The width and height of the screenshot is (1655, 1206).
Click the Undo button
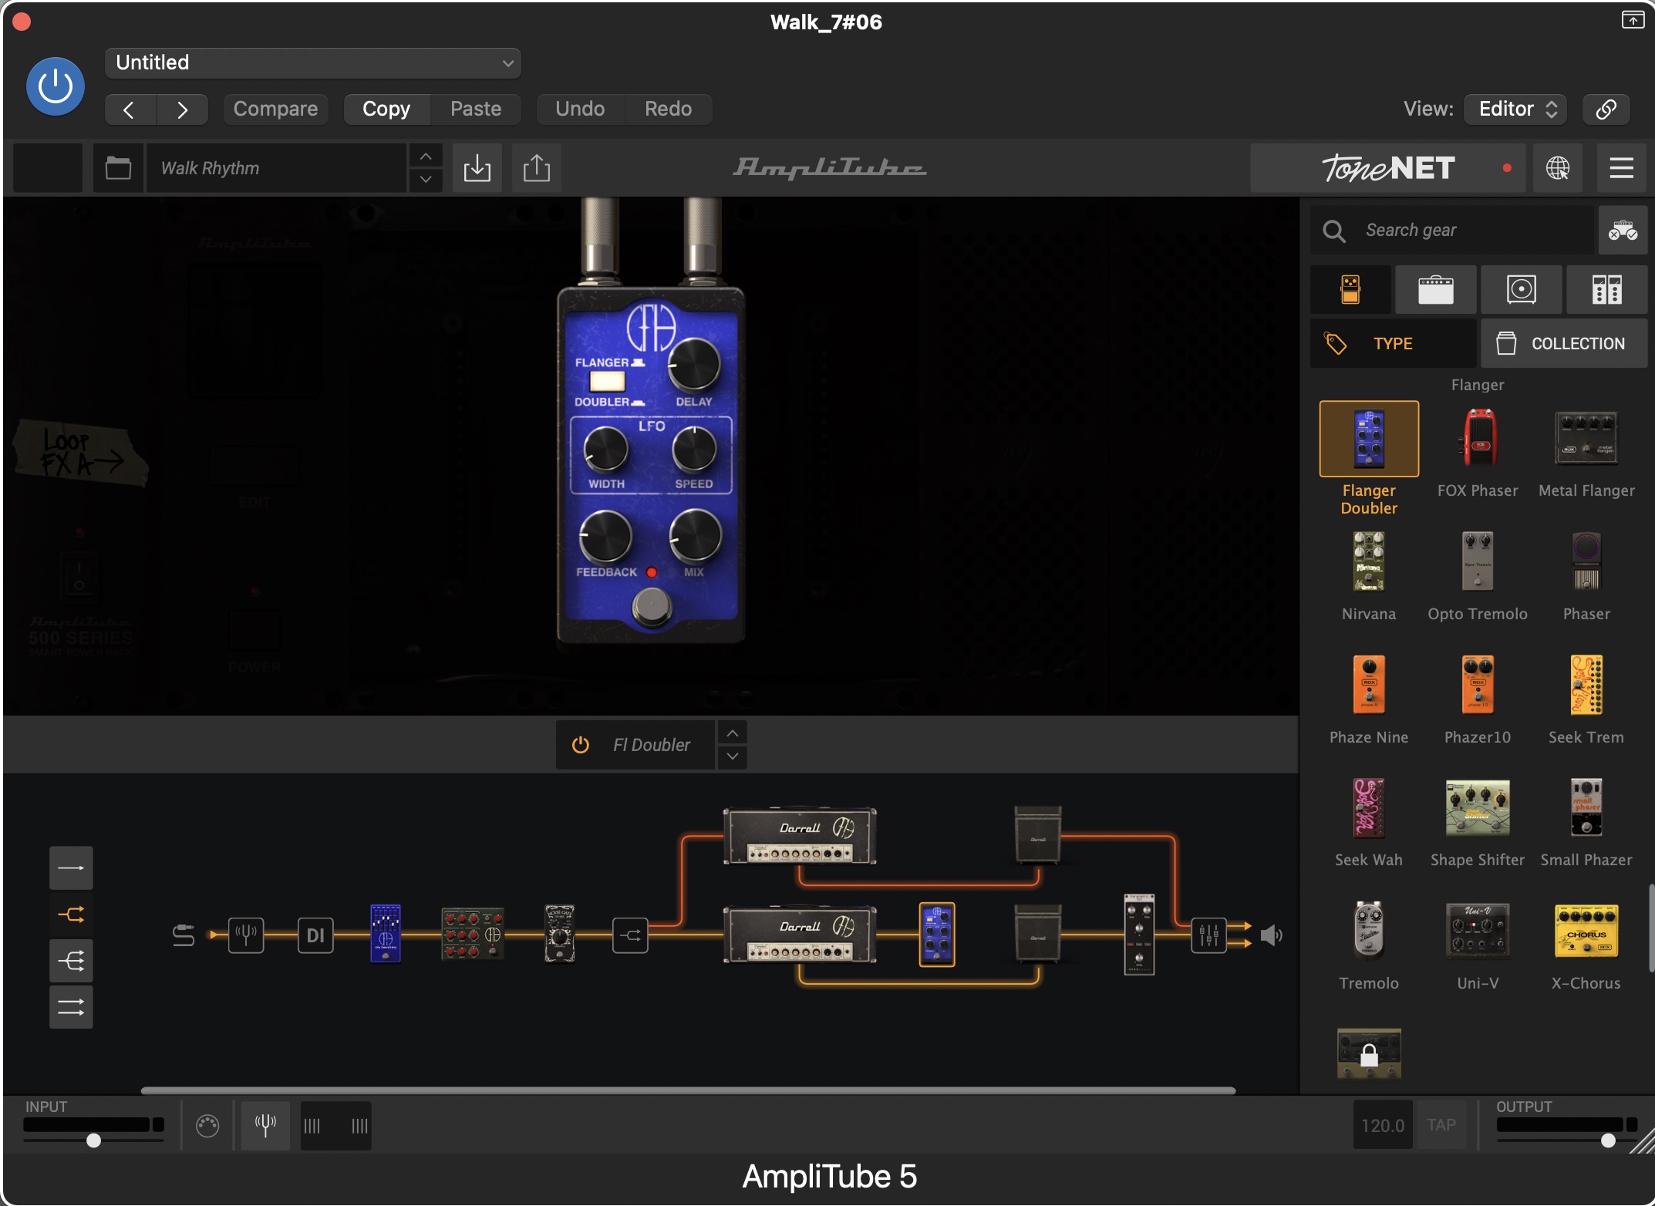(580, 109)
